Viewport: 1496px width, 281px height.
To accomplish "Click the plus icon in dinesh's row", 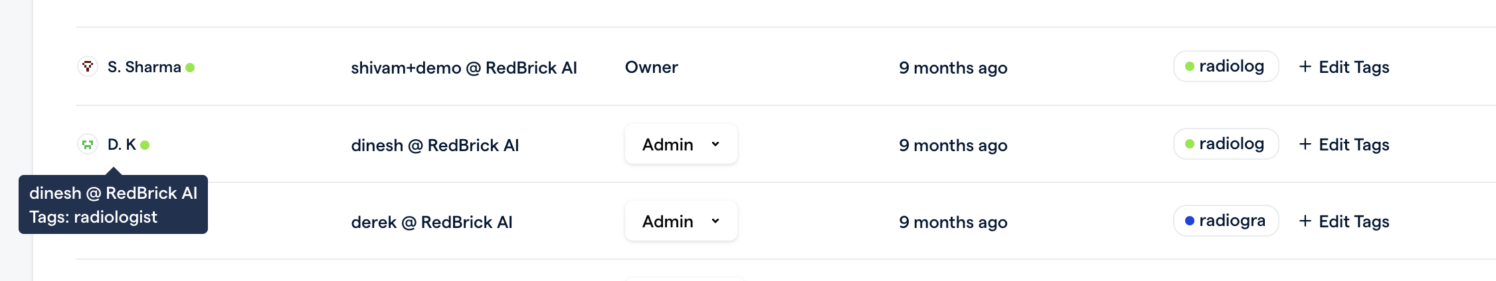I will pos(1305,144).
